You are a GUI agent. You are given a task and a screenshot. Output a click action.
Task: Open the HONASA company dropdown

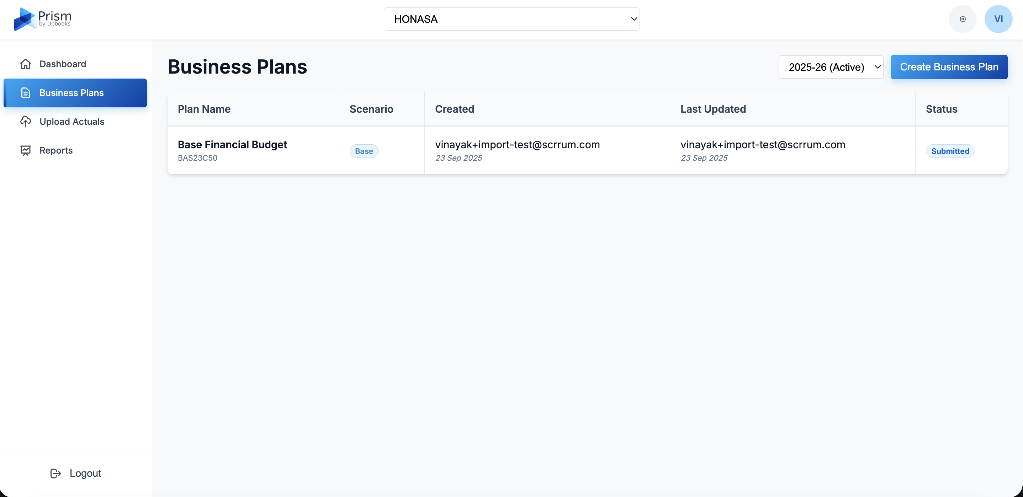(511, 18)
